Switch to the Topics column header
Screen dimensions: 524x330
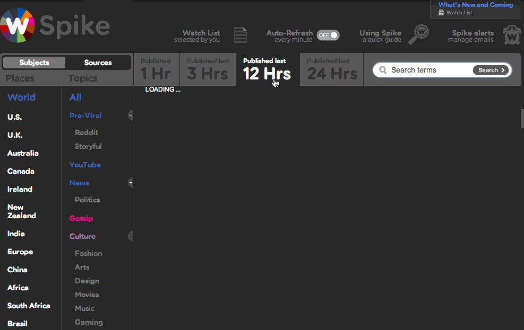coord(82,78)
